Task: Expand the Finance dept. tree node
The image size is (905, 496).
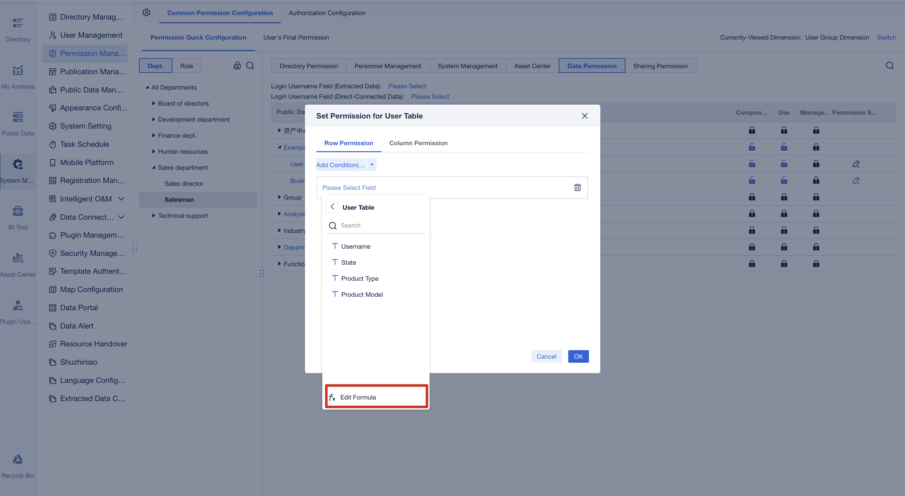Action: [153, 135]
